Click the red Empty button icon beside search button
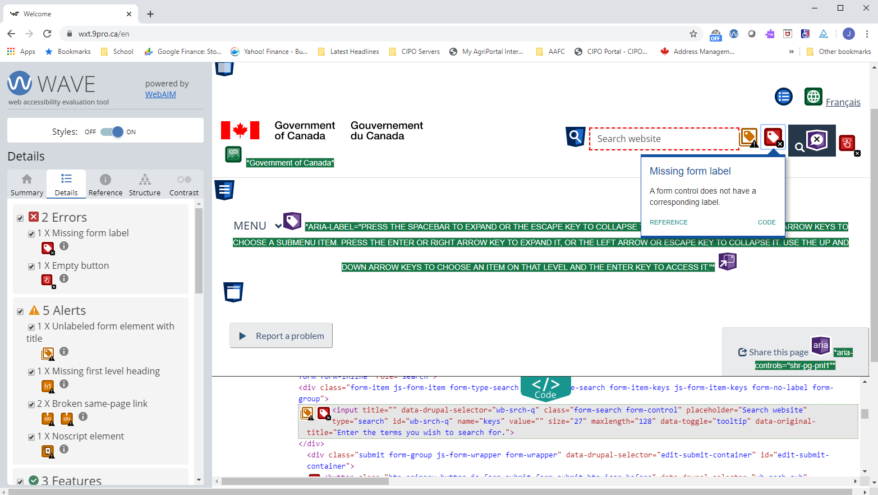 (x=847, y=144)
